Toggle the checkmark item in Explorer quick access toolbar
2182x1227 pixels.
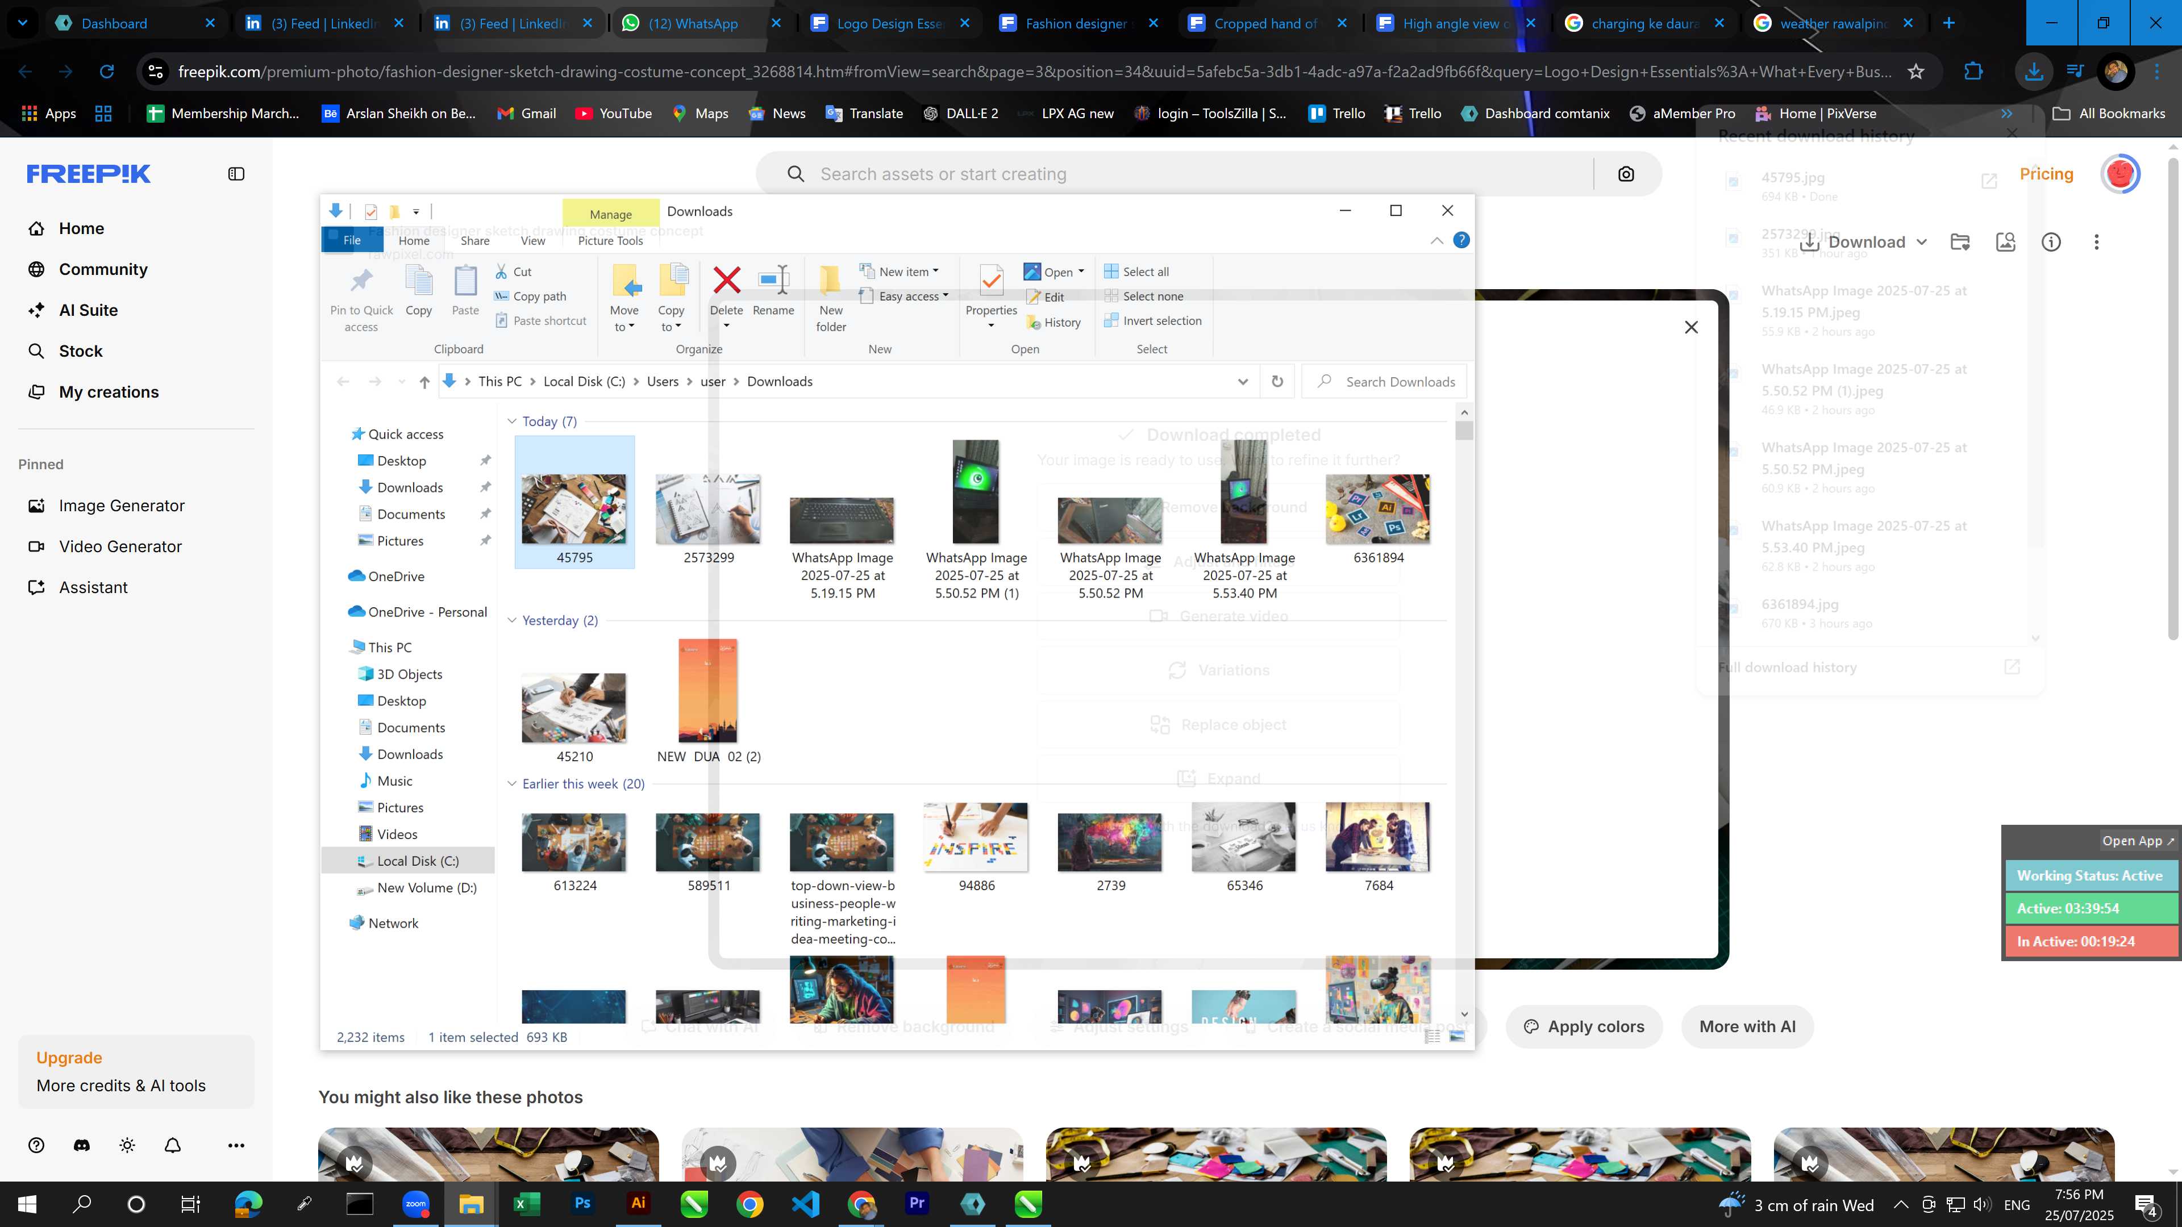point(370,212)
